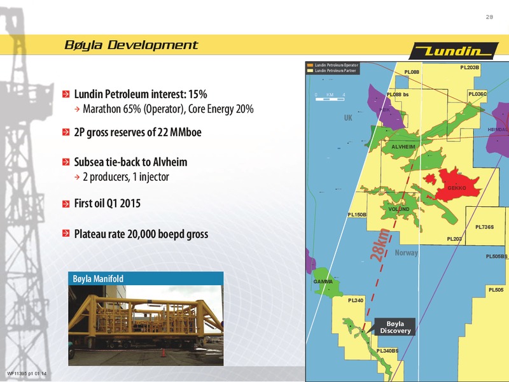The image size is (509, 382).
Task: Click licence label 'PL203B'
Action: point(470,67)
